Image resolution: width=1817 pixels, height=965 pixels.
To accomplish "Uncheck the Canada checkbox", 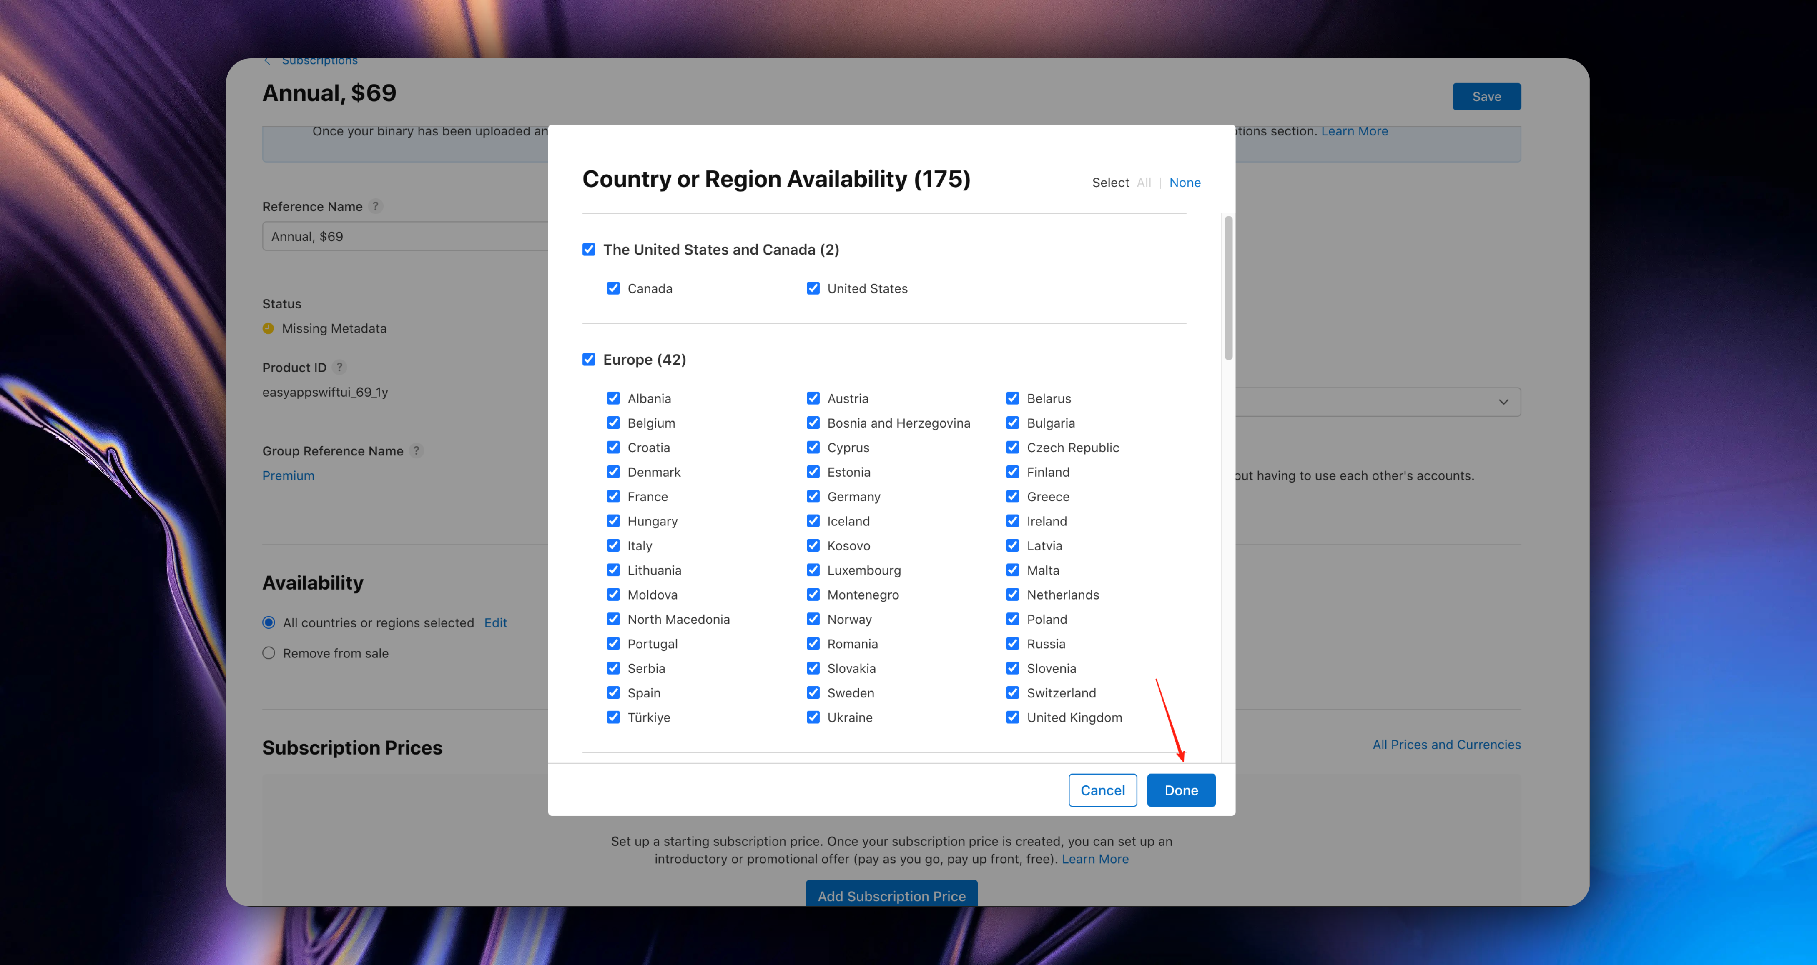I will (x=613, y=287).
